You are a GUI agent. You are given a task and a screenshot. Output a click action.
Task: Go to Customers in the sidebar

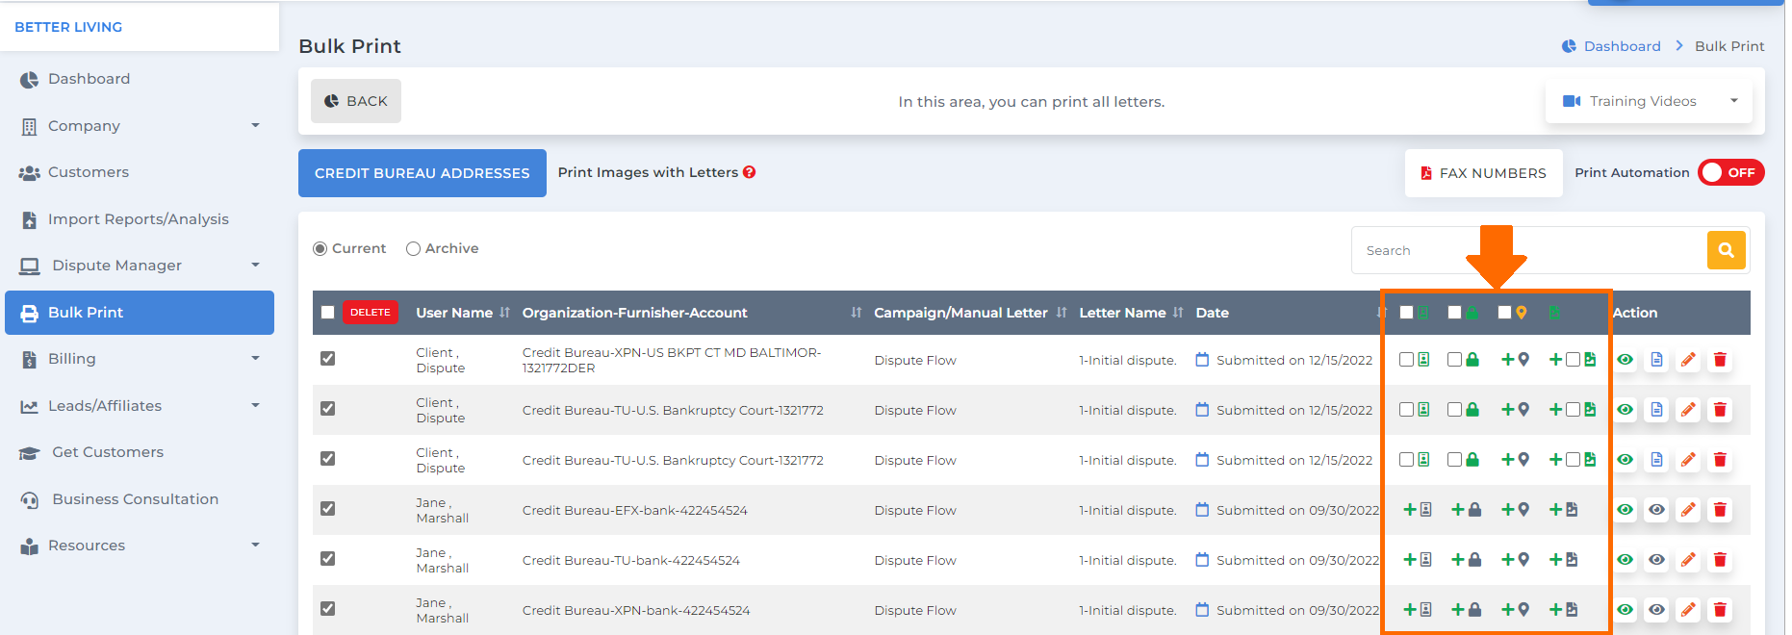click(140, 172)
